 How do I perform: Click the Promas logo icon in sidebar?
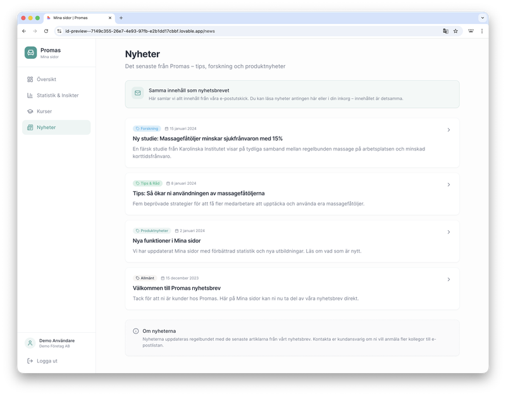pos(31,53)
